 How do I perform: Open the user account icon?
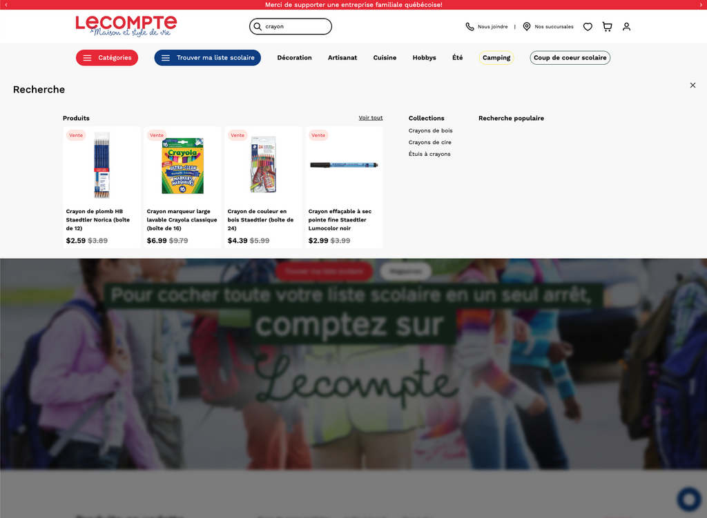pyautogui.click(x=626, y=27)
